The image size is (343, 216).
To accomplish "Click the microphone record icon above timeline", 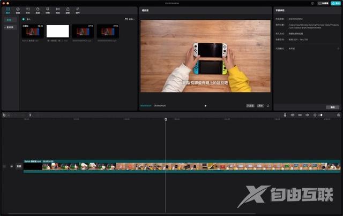I will pos(285,115).
